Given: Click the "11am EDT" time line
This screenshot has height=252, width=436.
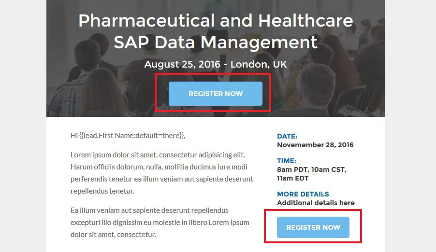Looking at the screenshot, I should 292,178.
